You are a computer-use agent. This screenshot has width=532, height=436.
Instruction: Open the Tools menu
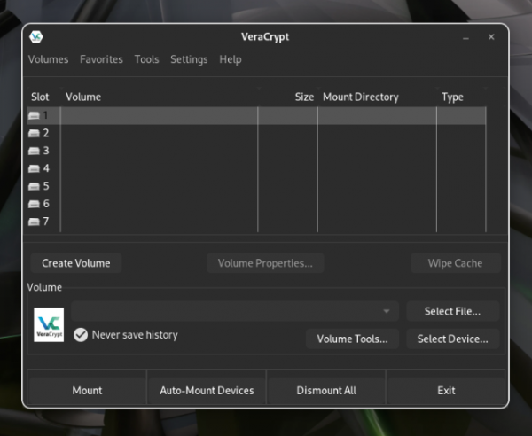coord(146,59)
